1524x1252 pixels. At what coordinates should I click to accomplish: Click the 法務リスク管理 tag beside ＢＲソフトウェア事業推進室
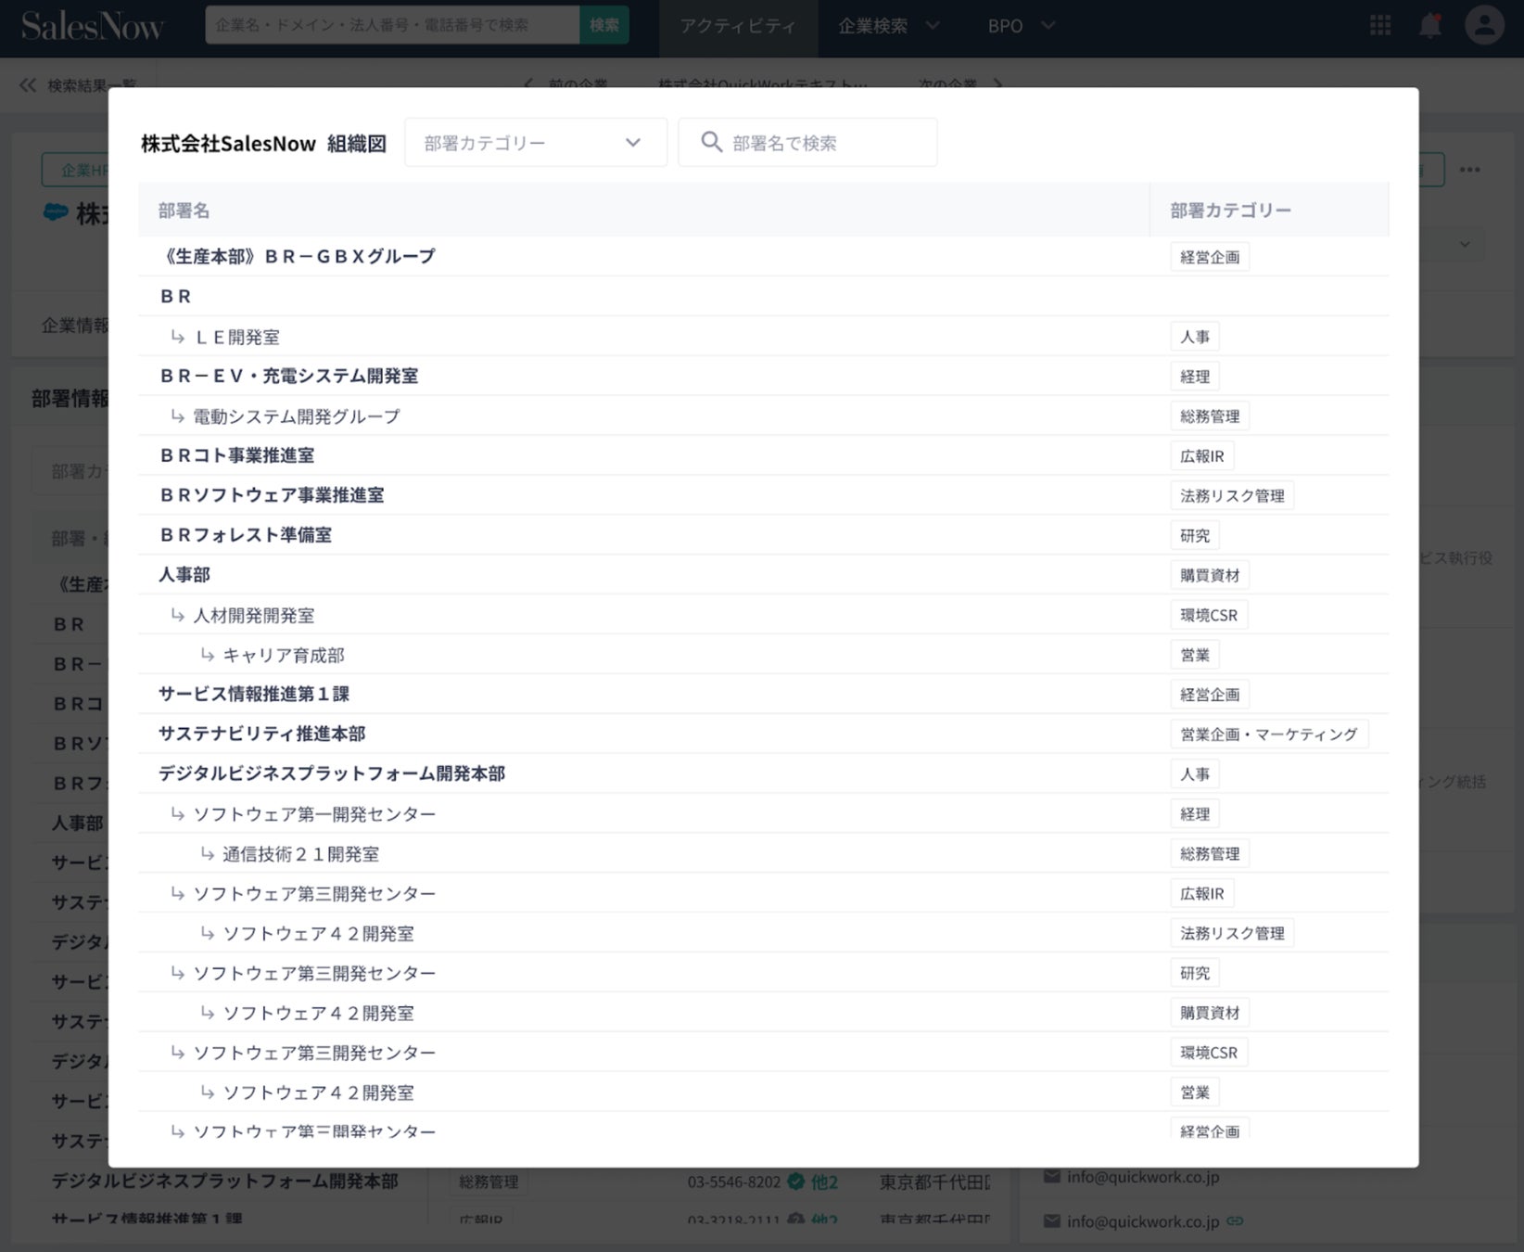1232,496
